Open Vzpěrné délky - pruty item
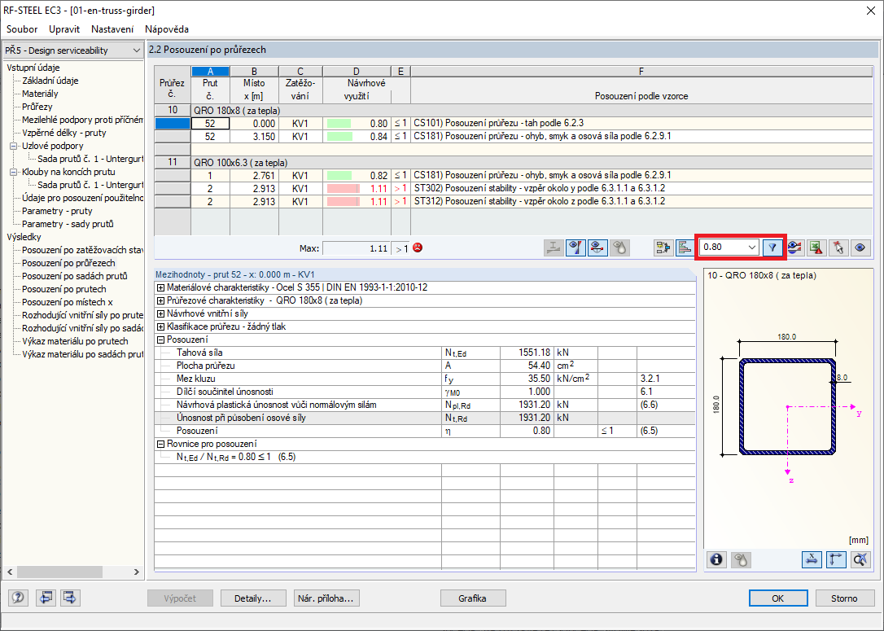 tap(64, 133)
